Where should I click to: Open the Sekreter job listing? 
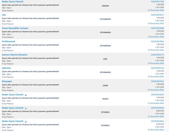(x=7, y=68)
